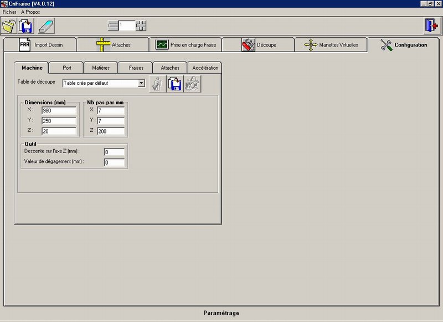
Task: Decrease the toolbar counter with the minus button
Action: [113, 26]
